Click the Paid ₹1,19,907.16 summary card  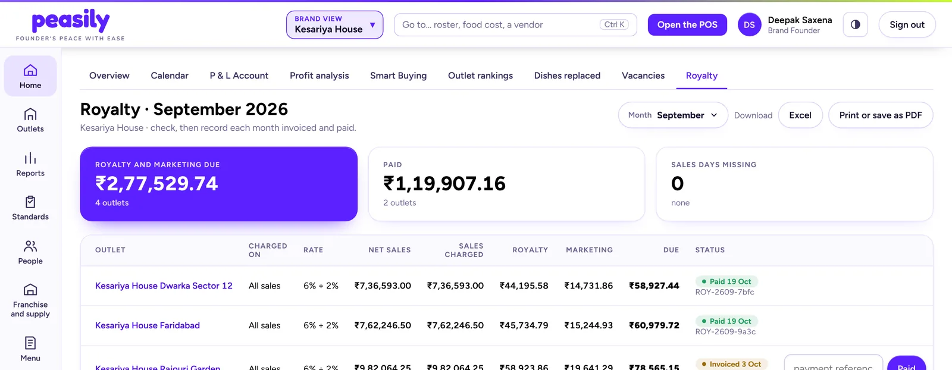(x=506, y=184)
